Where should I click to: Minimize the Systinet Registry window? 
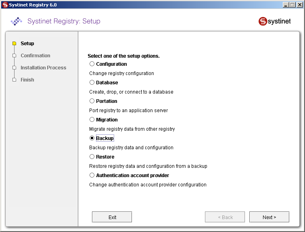[x=285, y=5]
